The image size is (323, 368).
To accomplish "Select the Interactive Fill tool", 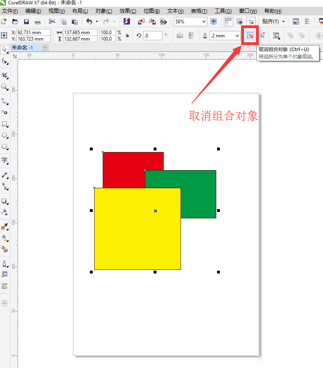I will [5, 238].
